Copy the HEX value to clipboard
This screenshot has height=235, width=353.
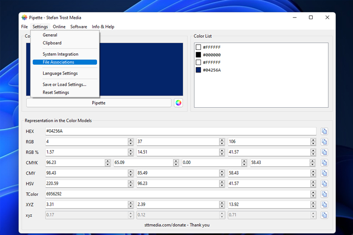tap(324, 131)
